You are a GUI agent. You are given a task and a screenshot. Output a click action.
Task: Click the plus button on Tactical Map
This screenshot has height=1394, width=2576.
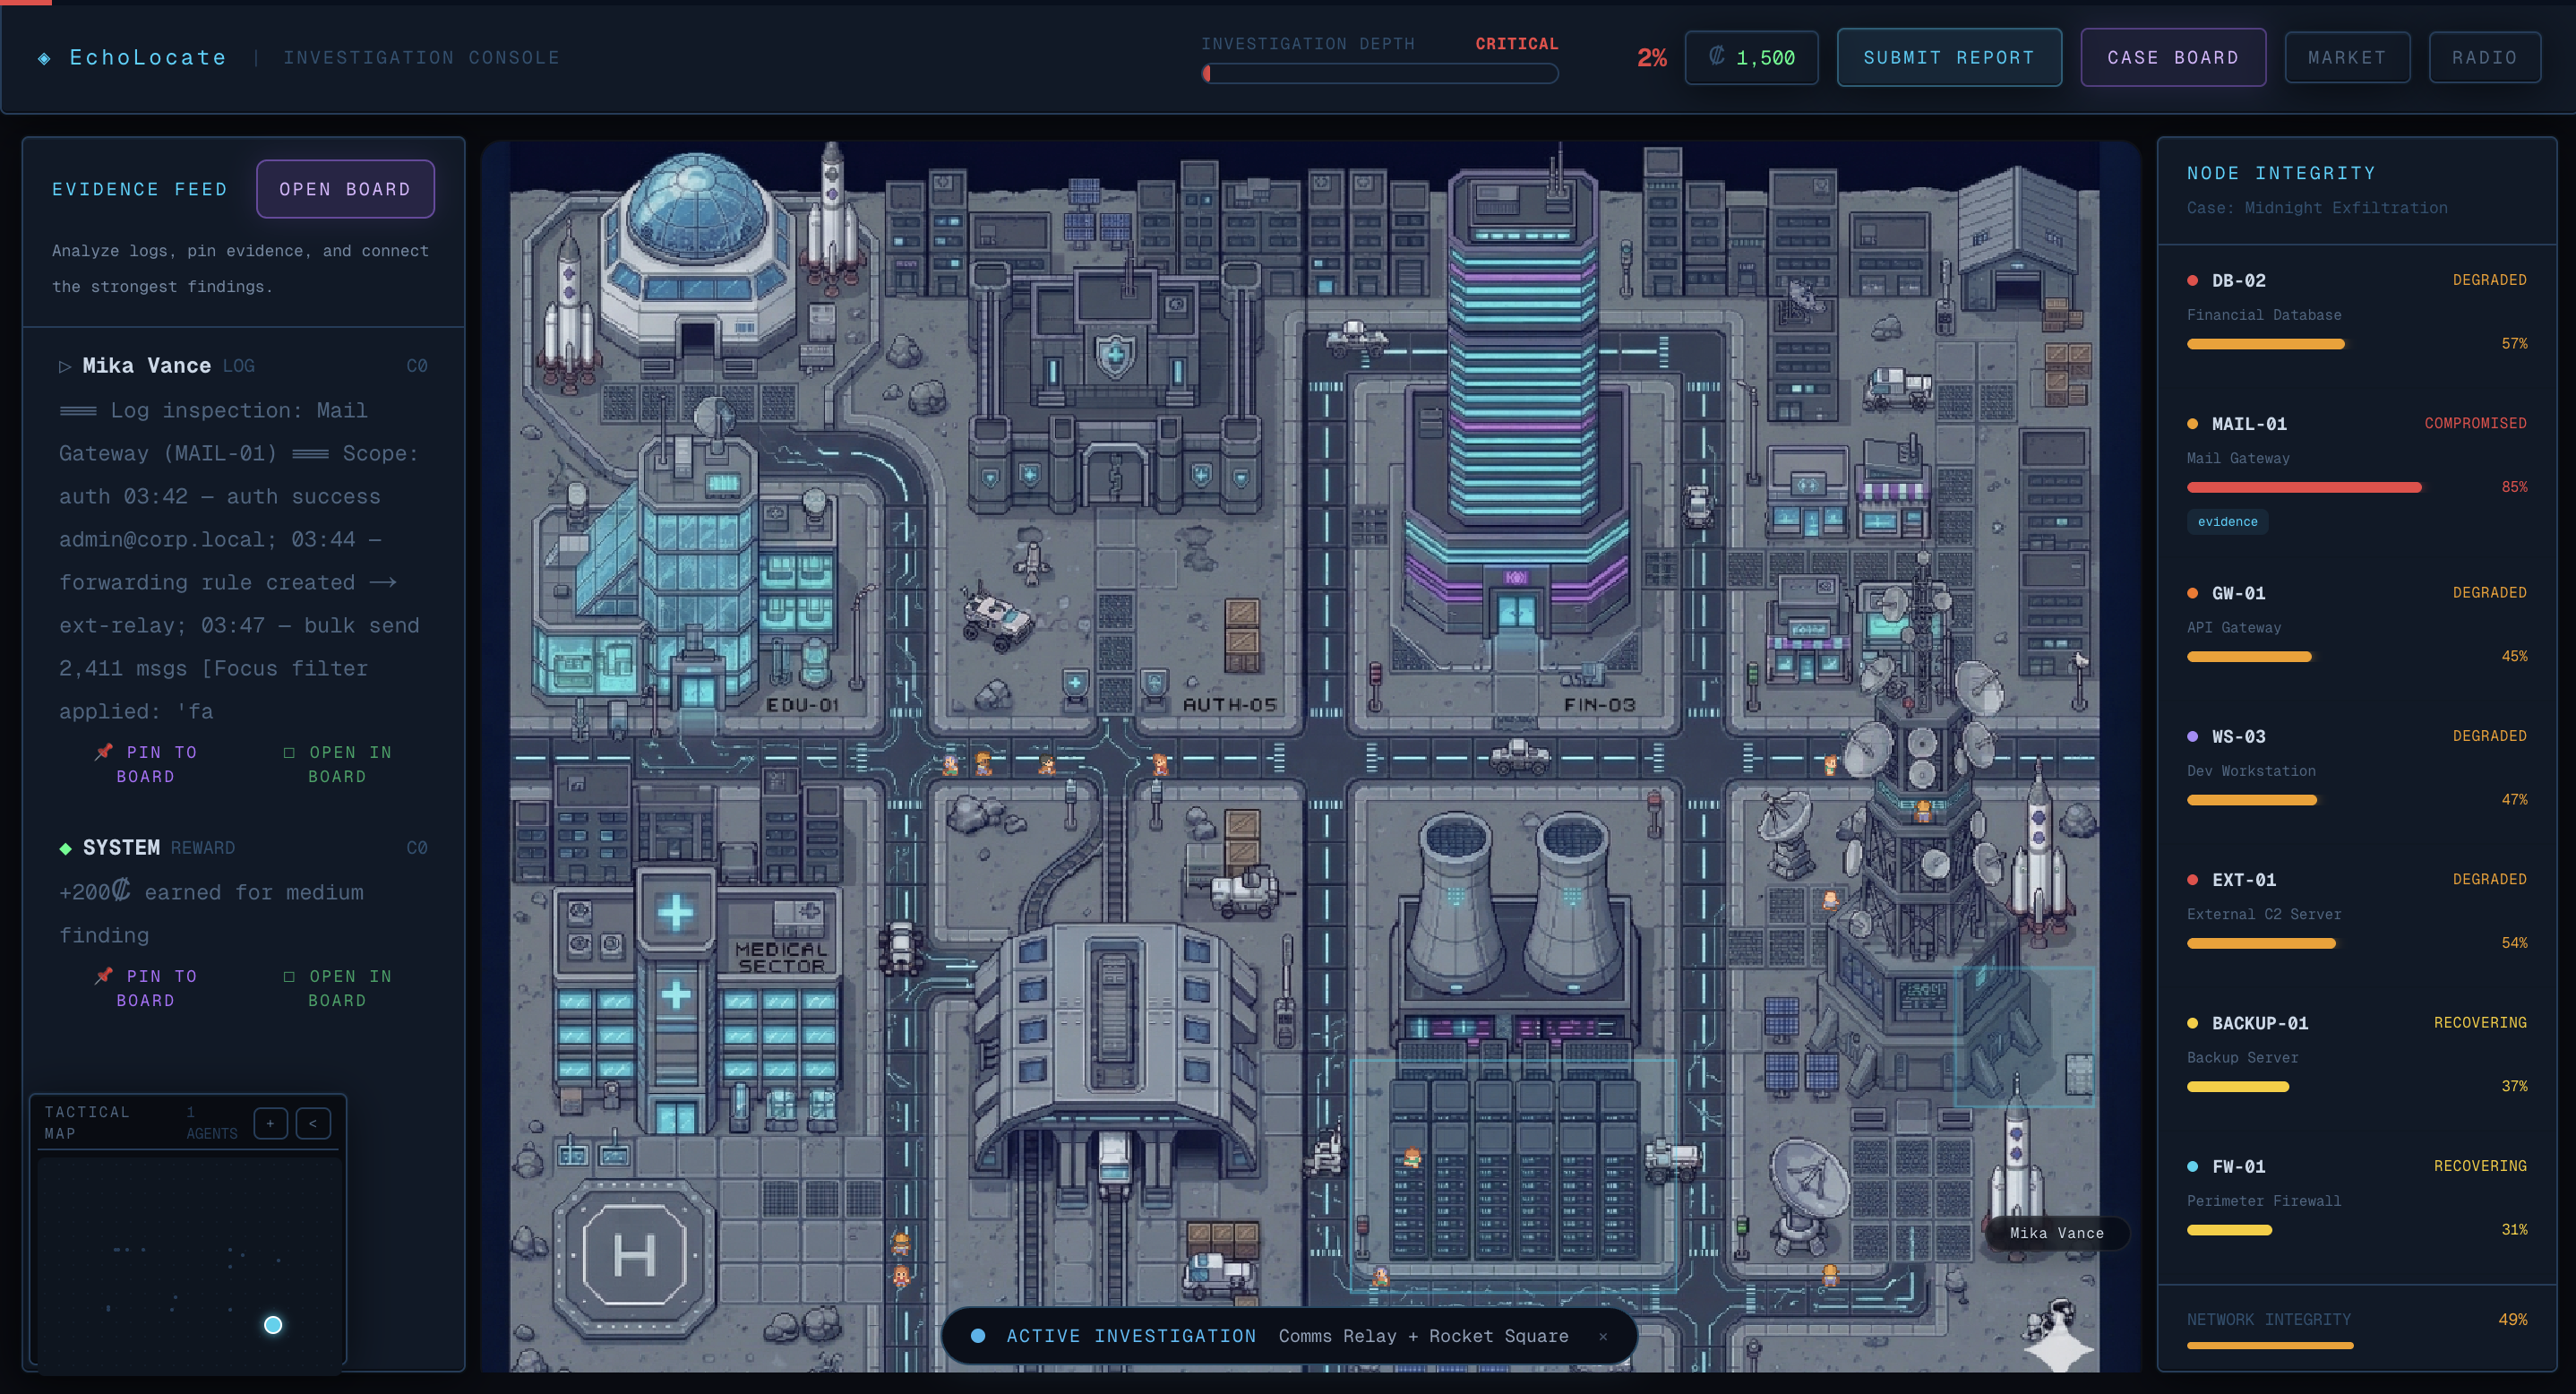coord(270,1123)
